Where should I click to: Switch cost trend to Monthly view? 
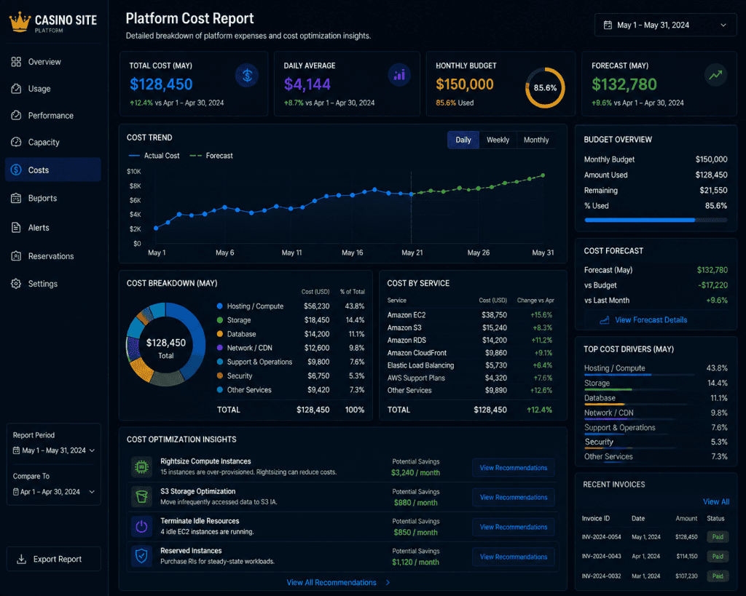pos(535,140)
